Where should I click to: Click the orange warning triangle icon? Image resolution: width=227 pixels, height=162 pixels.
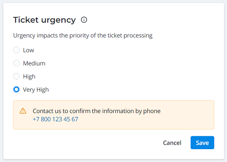click(x=23, y=111)
